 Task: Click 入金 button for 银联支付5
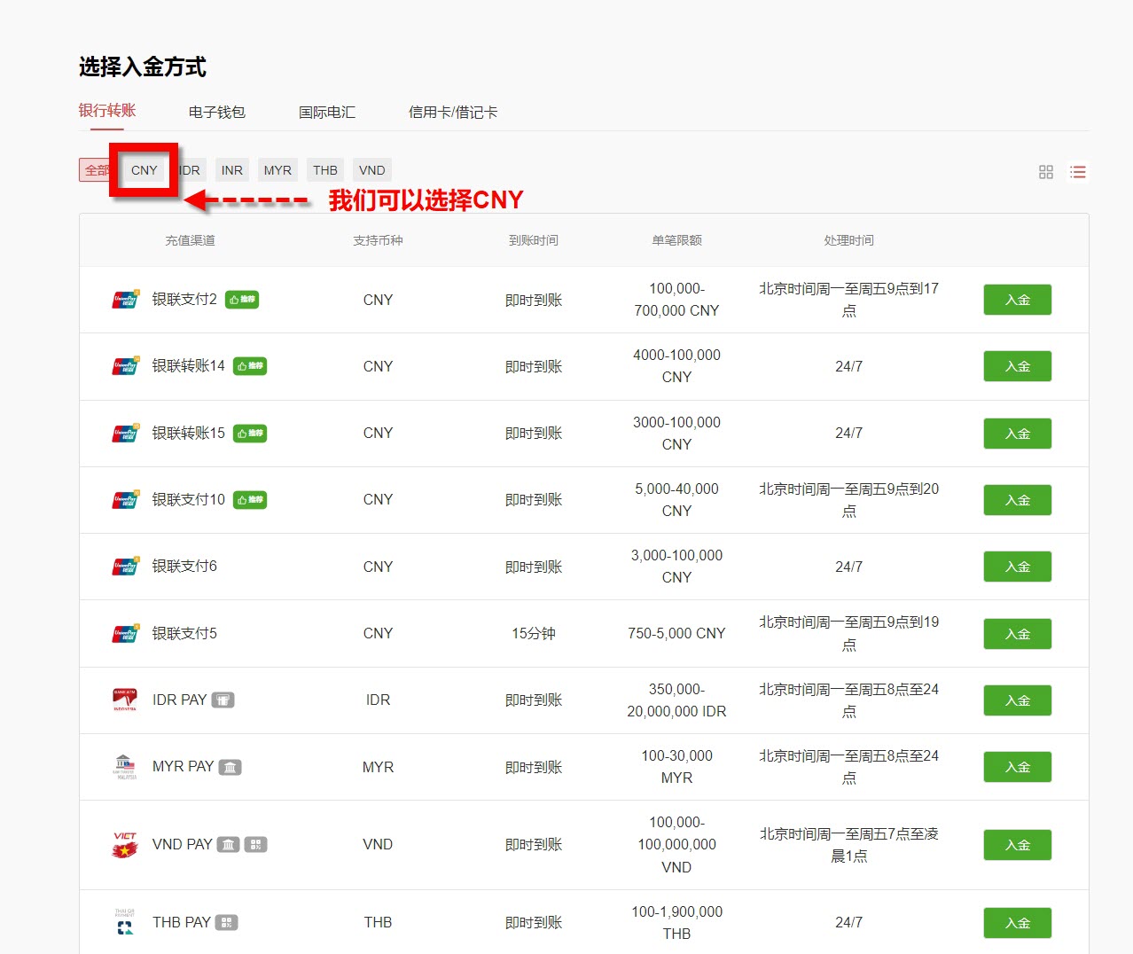pyautogui.click(x=1017, y=634)
